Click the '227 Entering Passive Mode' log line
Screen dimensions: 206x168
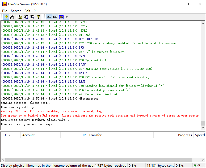(x=77, y=69)
